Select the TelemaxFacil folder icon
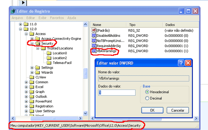 [49, 63]
